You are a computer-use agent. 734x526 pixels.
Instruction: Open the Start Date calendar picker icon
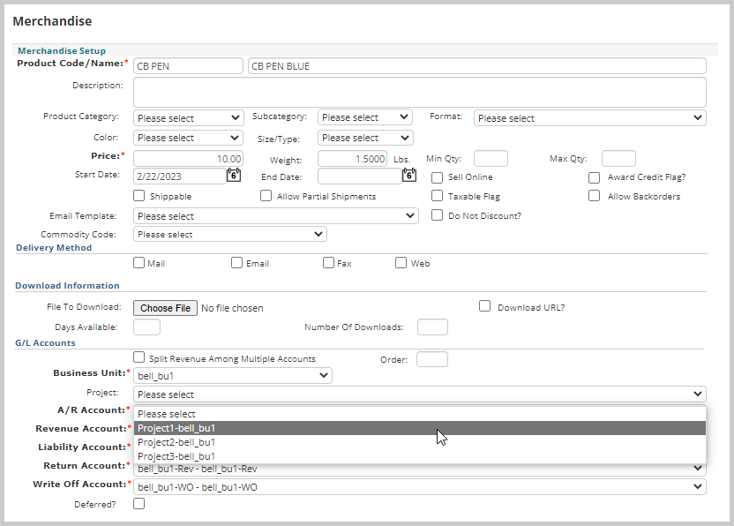click(234, 175)
